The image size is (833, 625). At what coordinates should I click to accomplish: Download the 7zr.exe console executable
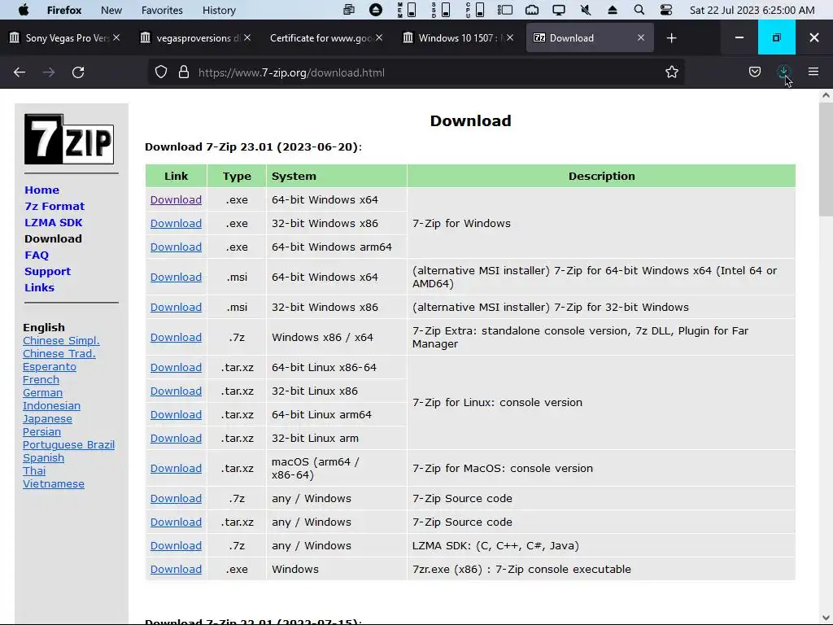tap(176, 569)
